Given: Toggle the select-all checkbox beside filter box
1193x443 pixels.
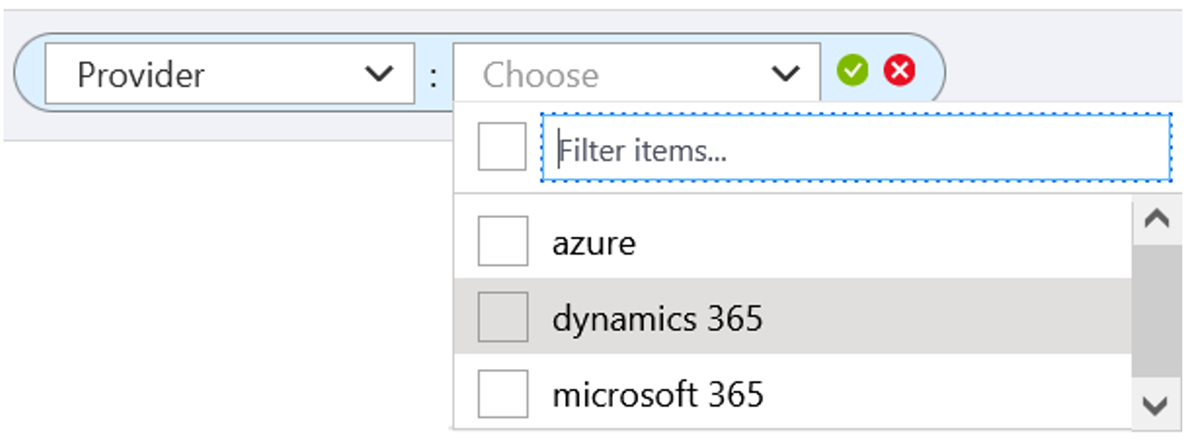Looking at the screenshot, I should (x=502, y=147).
